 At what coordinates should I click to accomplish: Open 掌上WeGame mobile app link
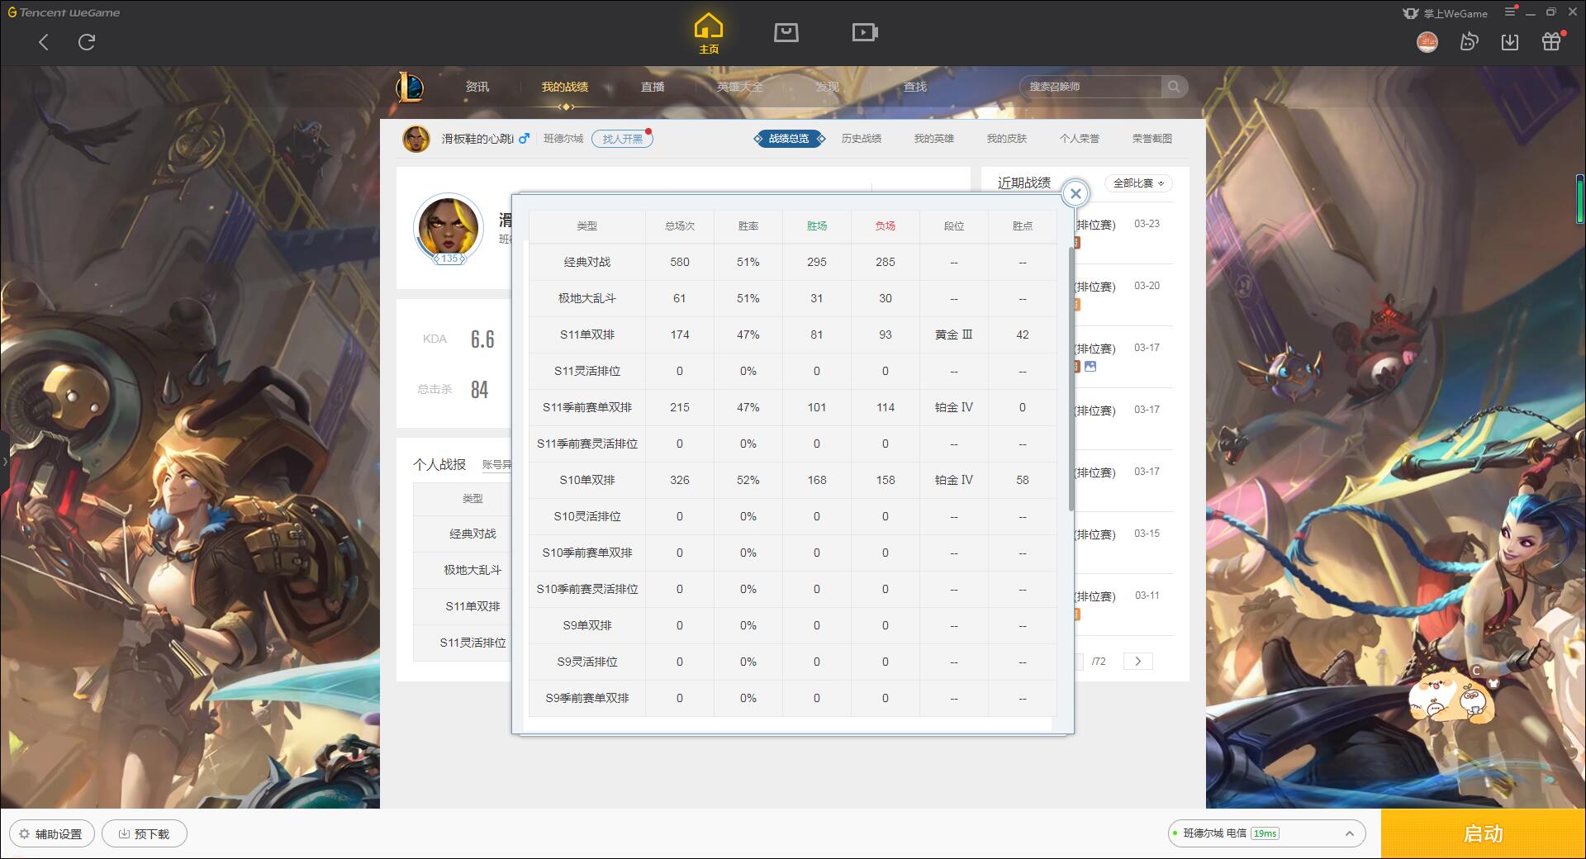coord(1445,13)
